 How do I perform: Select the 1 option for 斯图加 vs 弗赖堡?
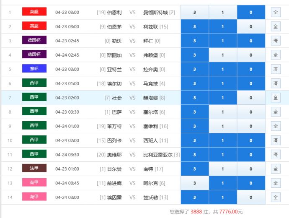(222, 55)
